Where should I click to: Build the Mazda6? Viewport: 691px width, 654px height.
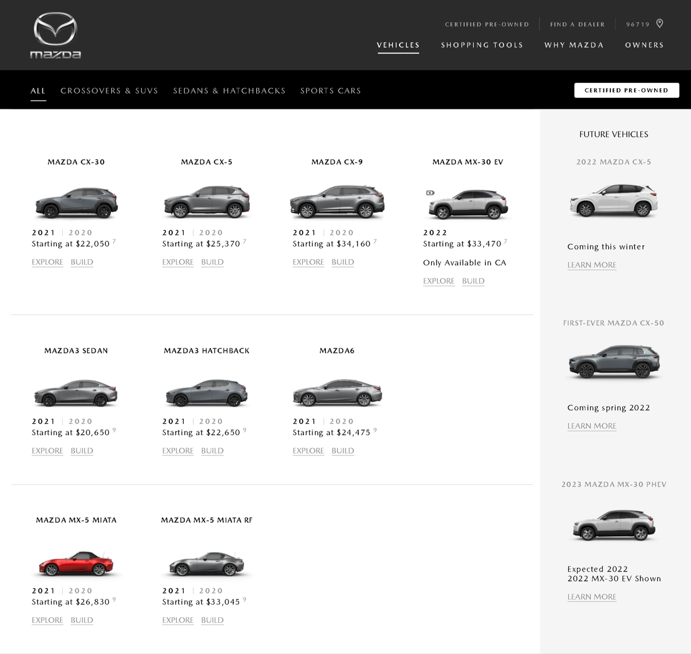pos(343,451)
